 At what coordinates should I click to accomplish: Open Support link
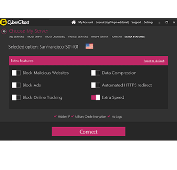[136, 22]
